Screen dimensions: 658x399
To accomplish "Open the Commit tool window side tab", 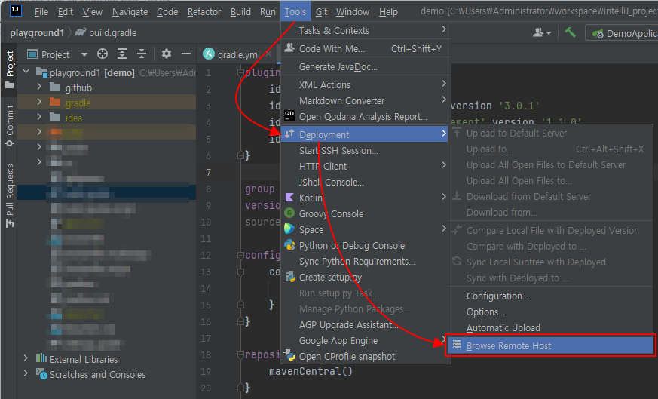I will 9,126.
